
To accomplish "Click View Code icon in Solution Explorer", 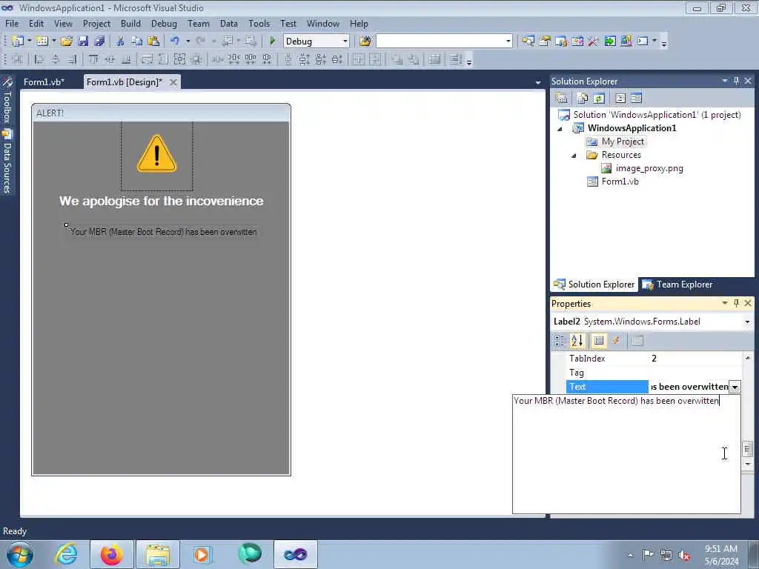I will click(620, 99).
